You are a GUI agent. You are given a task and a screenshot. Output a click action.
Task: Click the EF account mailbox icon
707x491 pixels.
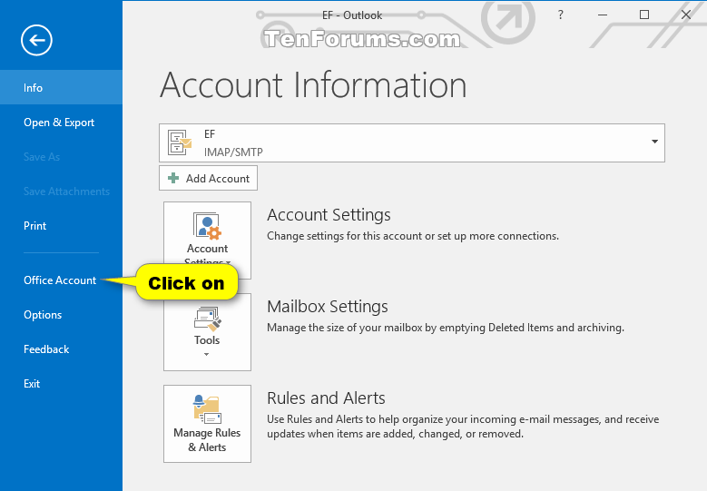click(x=180, y=142)
